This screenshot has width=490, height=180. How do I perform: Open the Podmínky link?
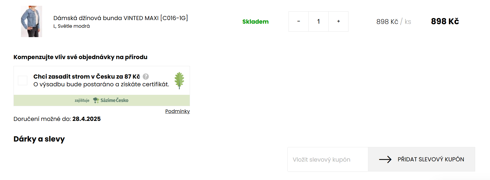(178, 111)
